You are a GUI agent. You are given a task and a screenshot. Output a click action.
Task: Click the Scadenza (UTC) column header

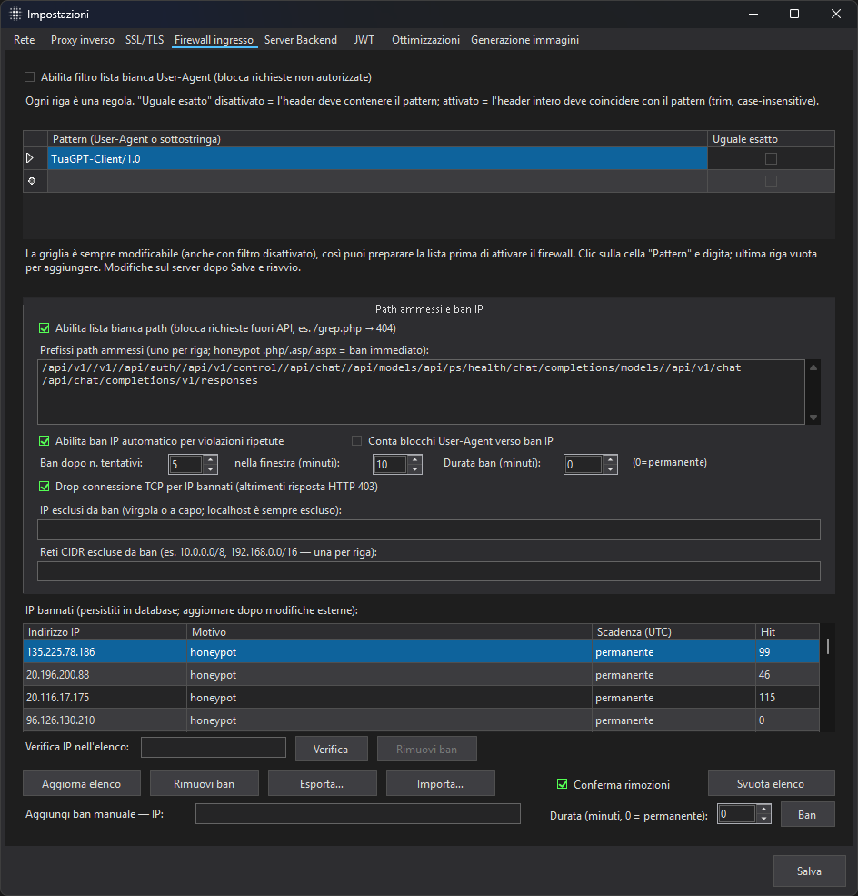click(673, 632)
